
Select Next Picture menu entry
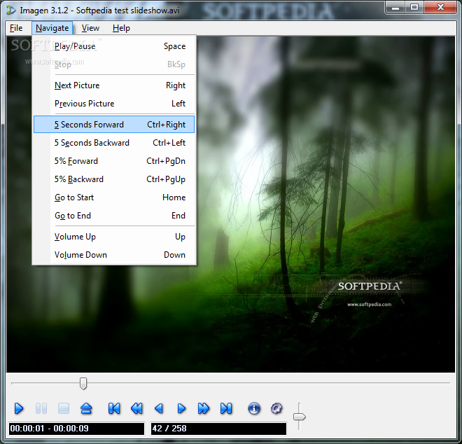(114, 85)
